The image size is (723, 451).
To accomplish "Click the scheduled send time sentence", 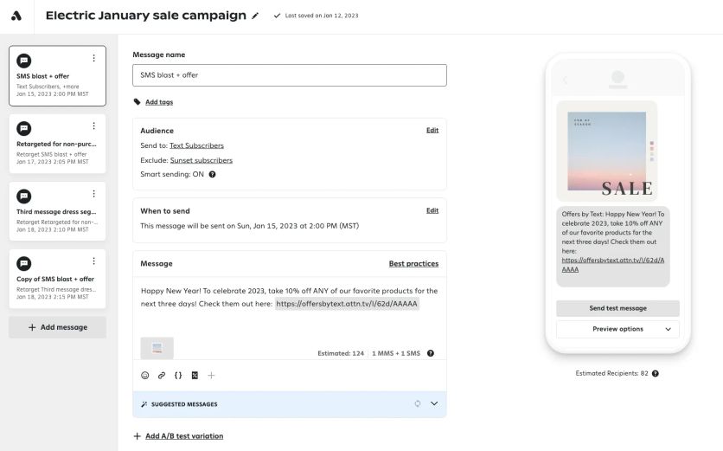I will coord(249,226).
